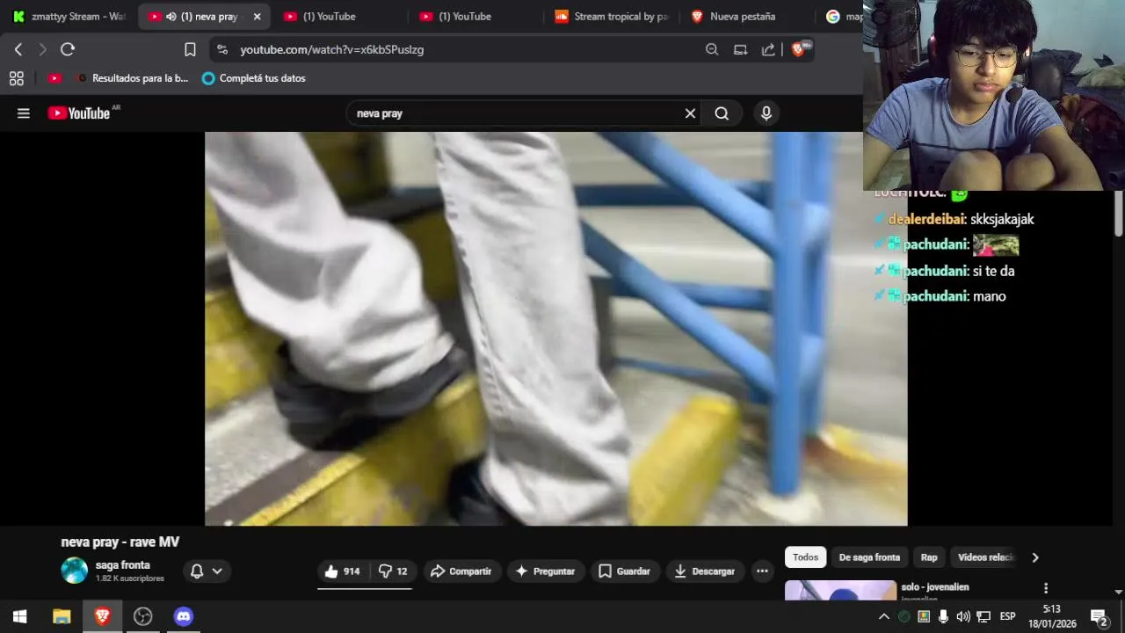The height and width of the screenshot is (633, 1125).
Task: Open File Explorer from taskbar
Action: coord(62,616)
